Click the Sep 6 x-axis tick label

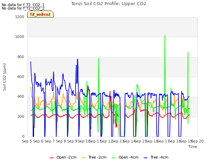click(38, 141)
